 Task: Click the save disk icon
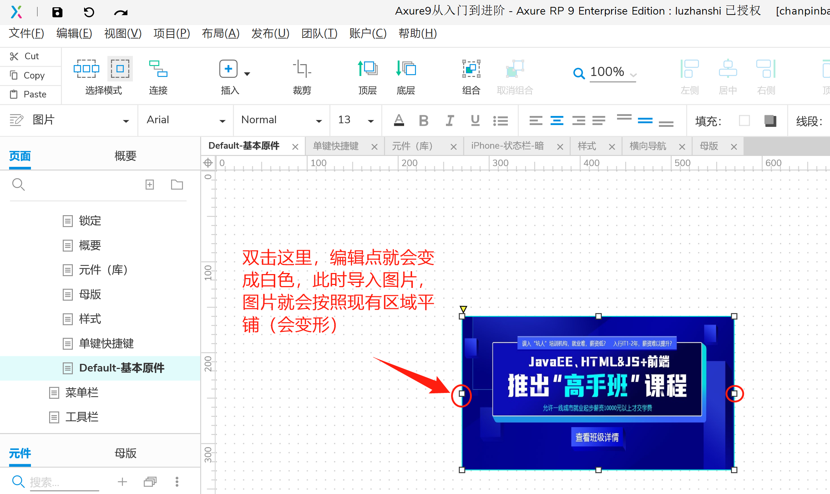[x=57, y=12]
